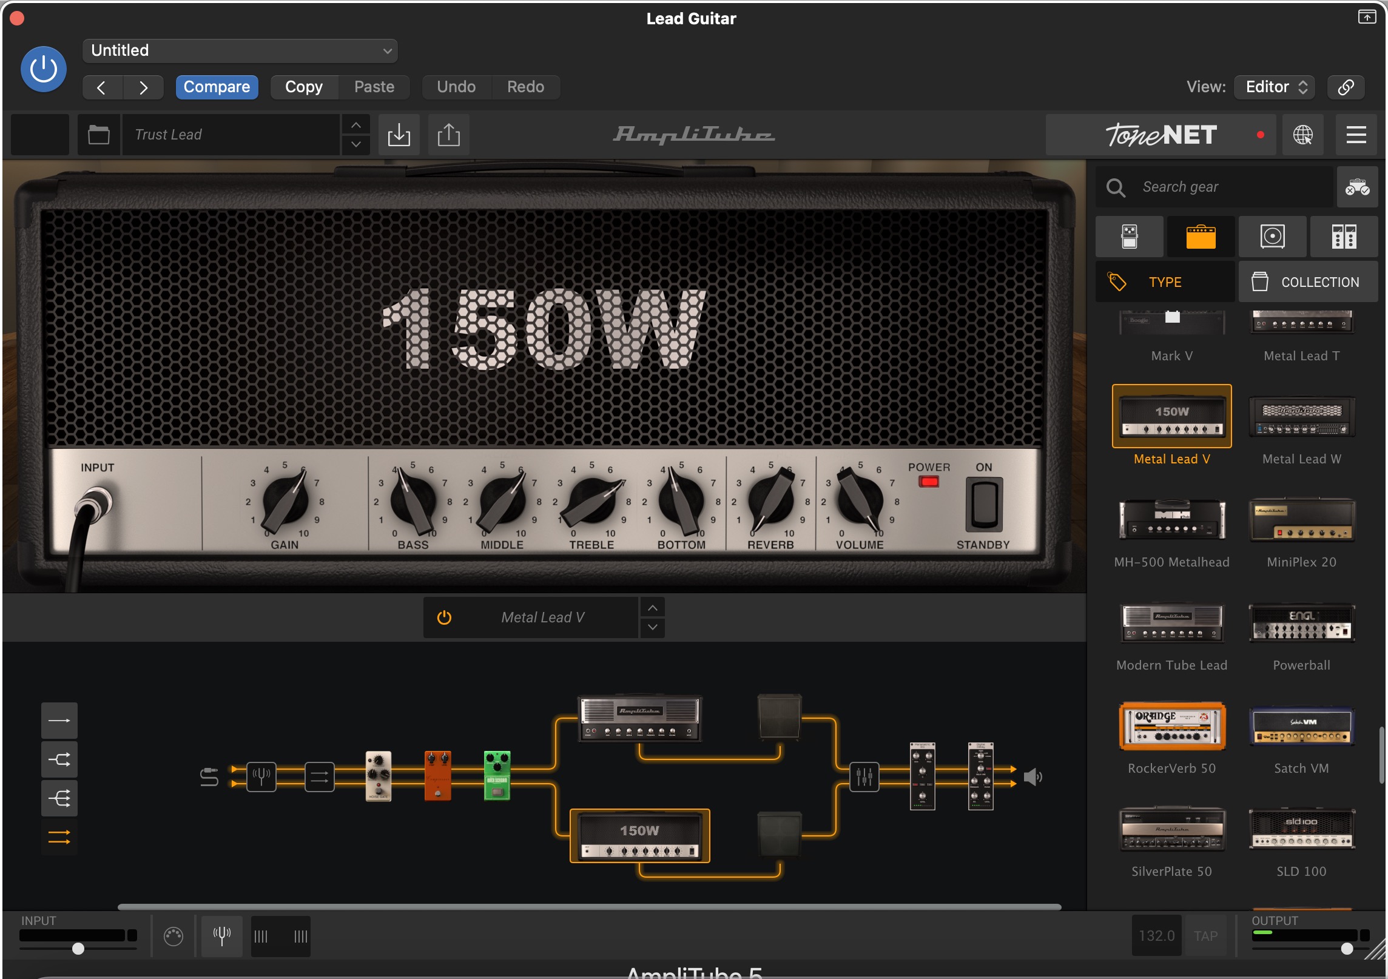Click the Copy button
Image resolution: width=1388 pixels, height=979 pixels.
[x=304, y=87]
